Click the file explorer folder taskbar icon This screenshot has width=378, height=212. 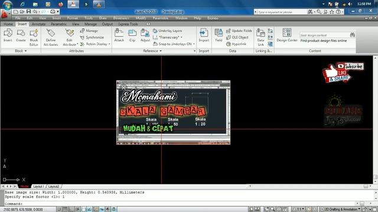click(x=35, y=4)
